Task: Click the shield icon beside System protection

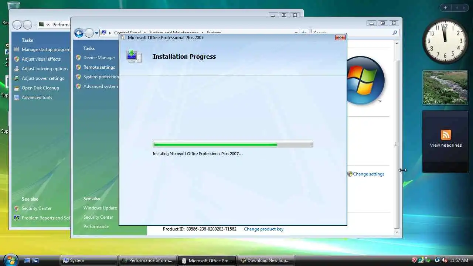Action: point(78,77)
